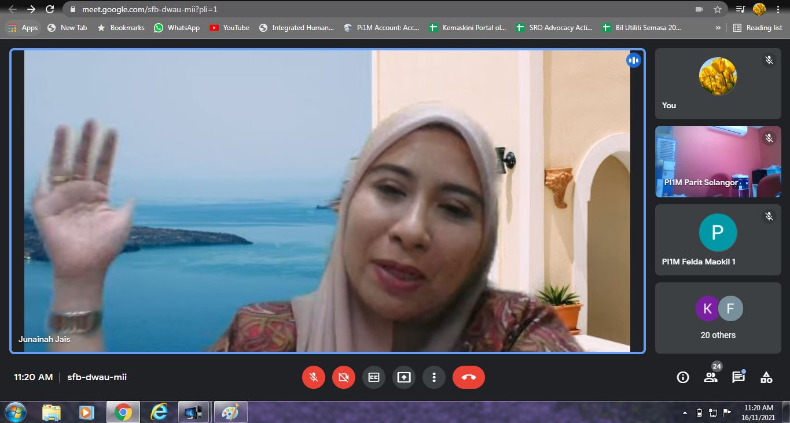Screen dimensions: 790x423
Task: Show the participants list
Action: click(x=711, y=377)
